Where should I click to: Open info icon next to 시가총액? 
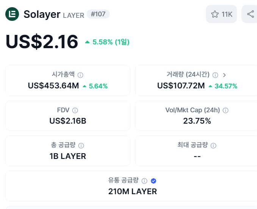pyautogui.click(x=80, y=75)
